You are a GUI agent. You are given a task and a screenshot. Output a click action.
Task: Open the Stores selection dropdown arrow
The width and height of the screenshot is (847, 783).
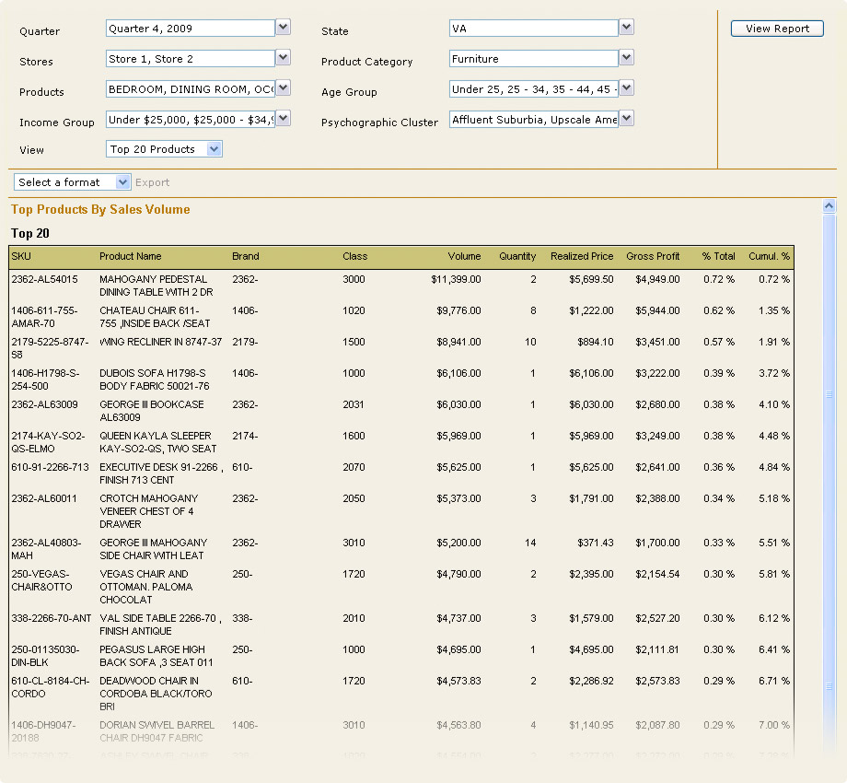[x=283, y=59]
